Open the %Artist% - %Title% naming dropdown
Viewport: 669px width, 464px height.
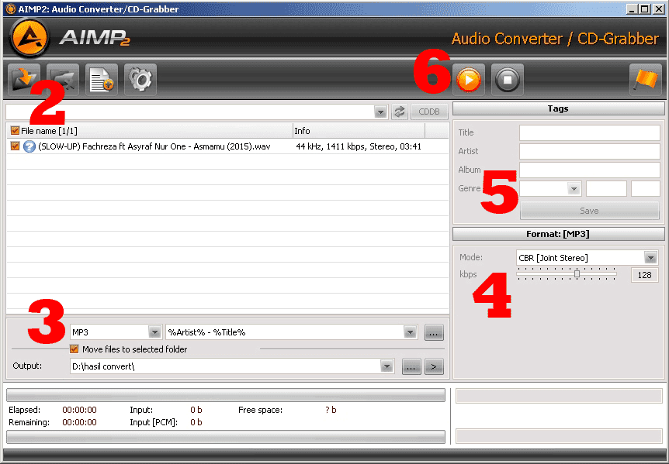410,332
